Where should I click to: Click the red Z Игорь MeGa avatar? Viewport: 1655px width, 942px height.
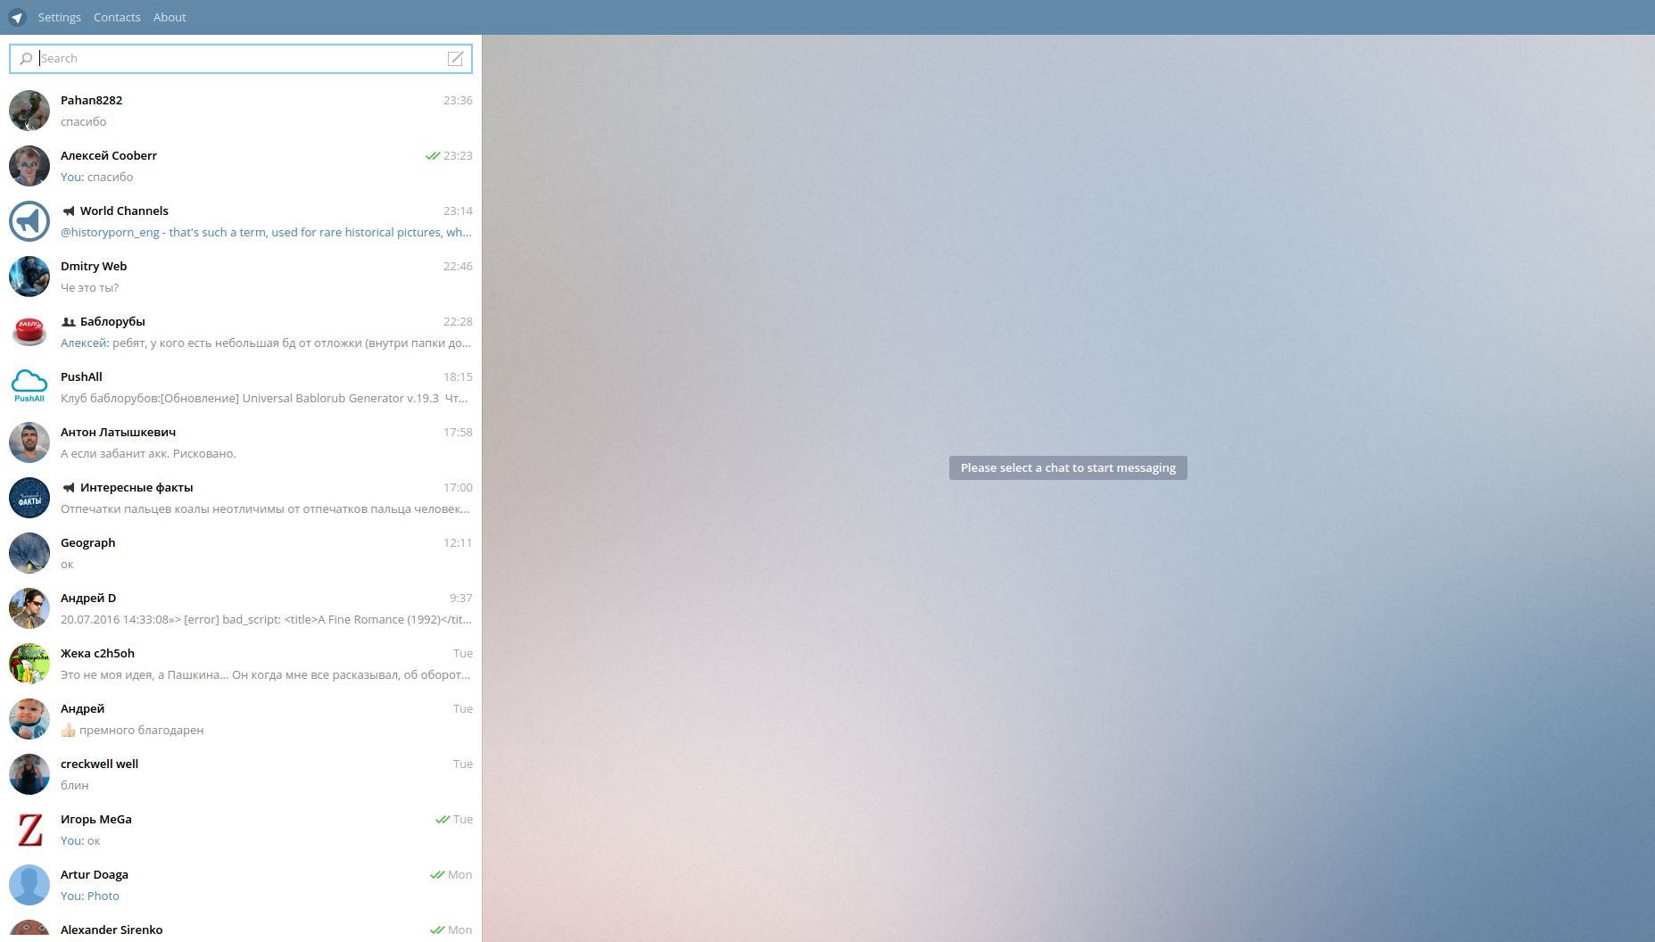coord(29,830)
